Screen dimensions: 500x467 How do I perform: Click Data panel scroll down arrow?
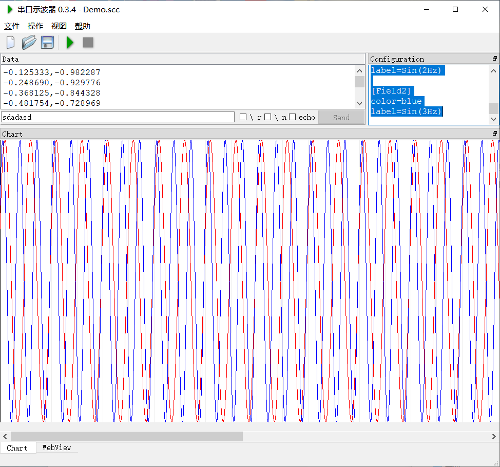[x=360, y=103]
